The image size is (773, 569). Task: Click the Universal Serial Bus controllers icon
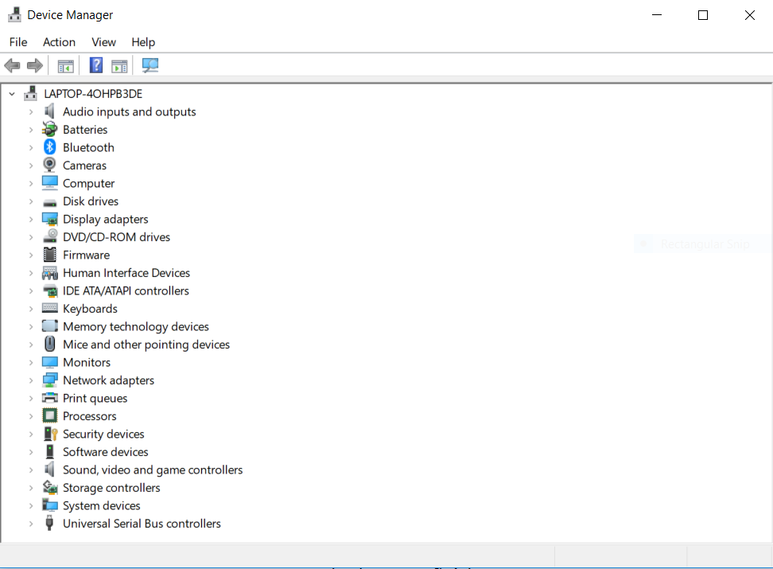pos(49,524)
